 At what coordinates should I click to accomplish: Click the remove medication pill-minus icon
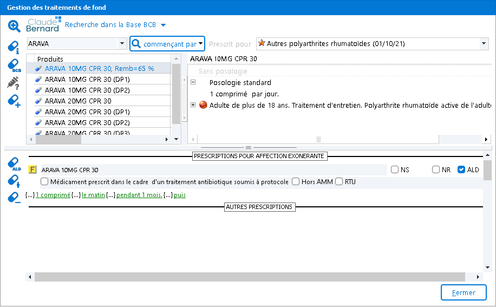tap(14, 198)
